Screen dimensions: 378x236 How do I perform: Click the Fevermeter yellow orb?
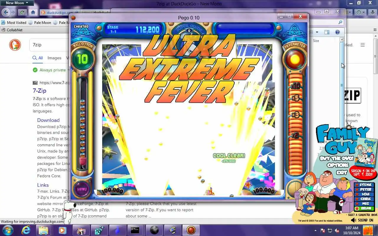click(295, 60)
